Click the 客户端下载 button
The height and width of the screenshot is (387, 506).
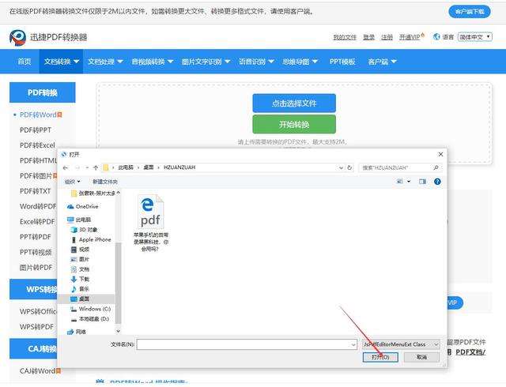pyautogui.click(x=470, y=12)
